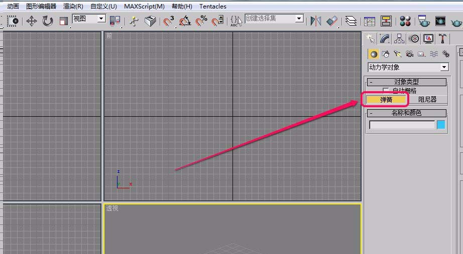Open the MAXScript(M) menu
463x254 pixels.
(145, 6)
